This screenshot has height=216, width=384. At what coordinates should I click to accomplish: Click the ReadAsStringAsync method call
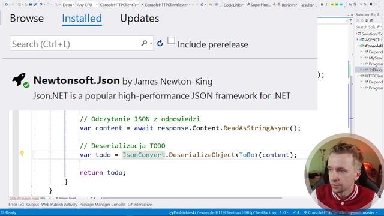(256, 128)
